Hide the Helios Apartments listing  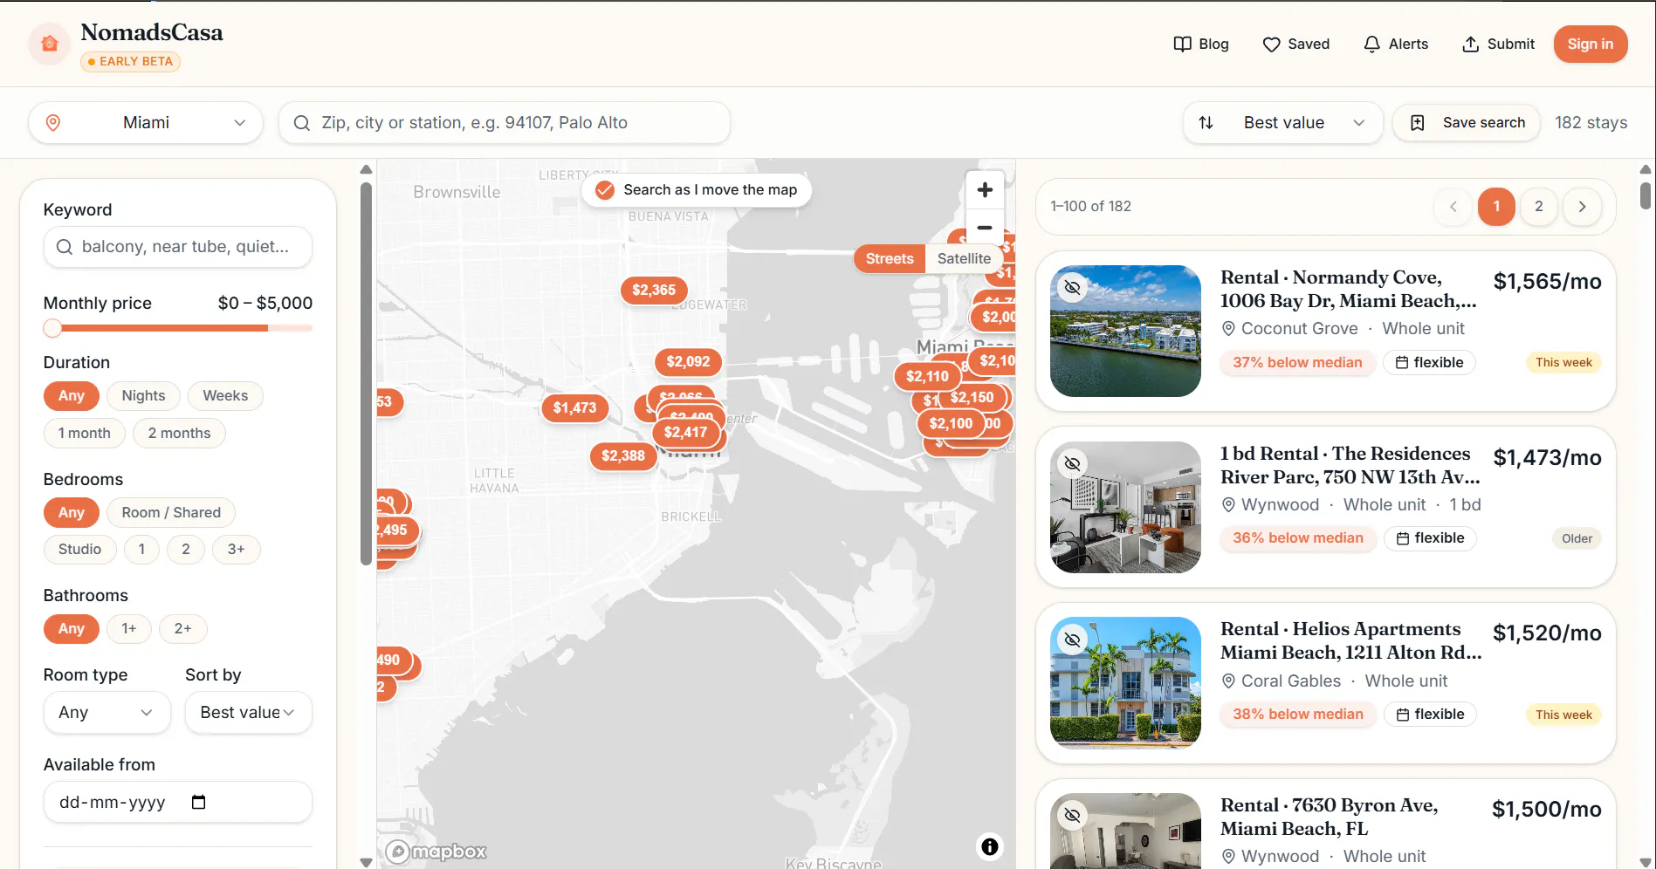(1073, 640)
